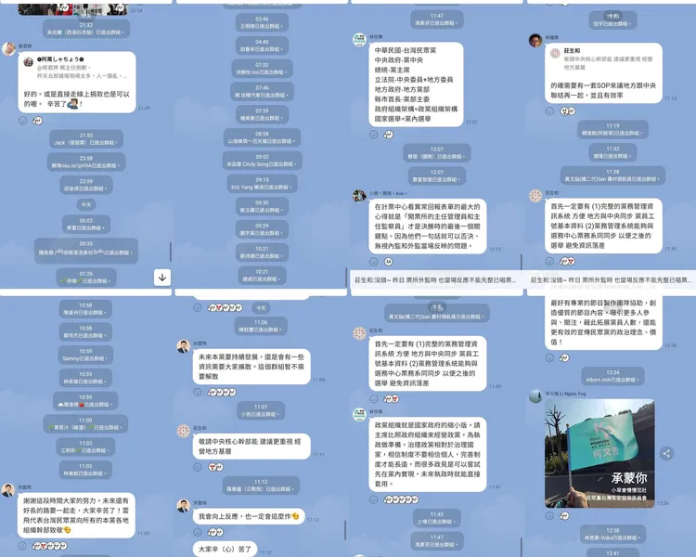
Task: Add reaction under the 我會向上反應 message
Action: [198, 532]
